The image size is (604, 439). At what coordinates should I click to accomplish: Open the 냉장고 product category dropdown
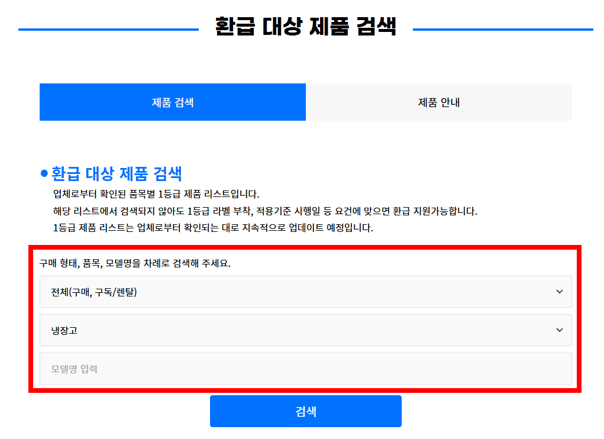(x=305, y=330)
